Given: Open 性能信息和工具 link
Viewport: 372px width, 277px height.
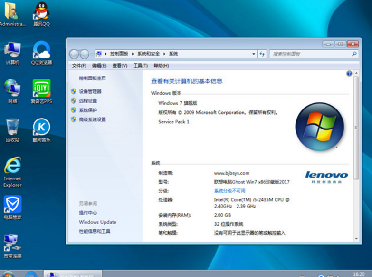Looking at the screenshot, I should pos(95,231).
